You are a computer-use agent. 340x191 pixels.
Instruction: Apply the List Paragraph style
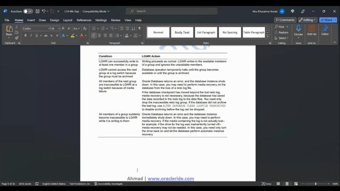coord(206,32)
